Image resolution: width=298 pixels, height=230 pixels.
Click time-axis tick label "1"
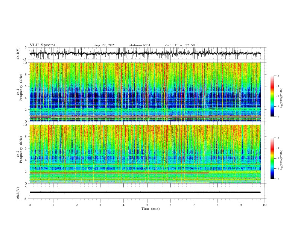[53, 205]
